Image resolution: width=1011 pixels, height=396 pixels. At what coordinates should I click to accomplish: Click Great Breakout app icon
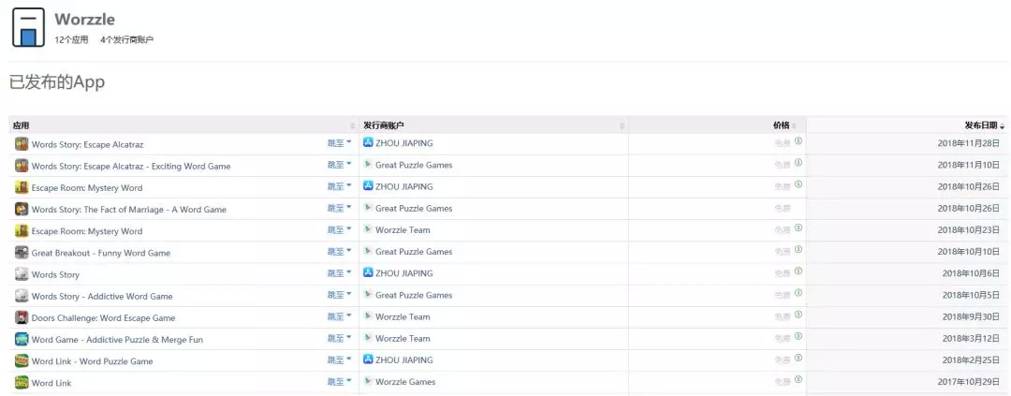tap(22, 252)
